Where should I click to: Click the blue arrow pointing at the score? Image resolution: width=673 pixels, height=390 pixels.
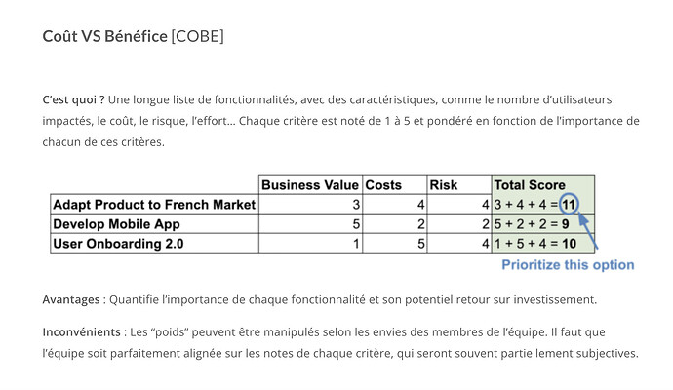[587, 231]
